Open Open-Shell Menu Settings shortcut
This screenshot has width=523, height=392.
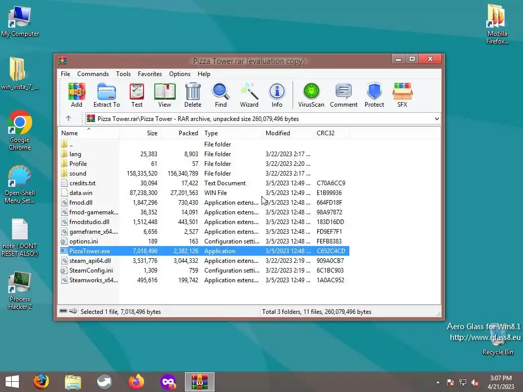[x=20, y=184]
